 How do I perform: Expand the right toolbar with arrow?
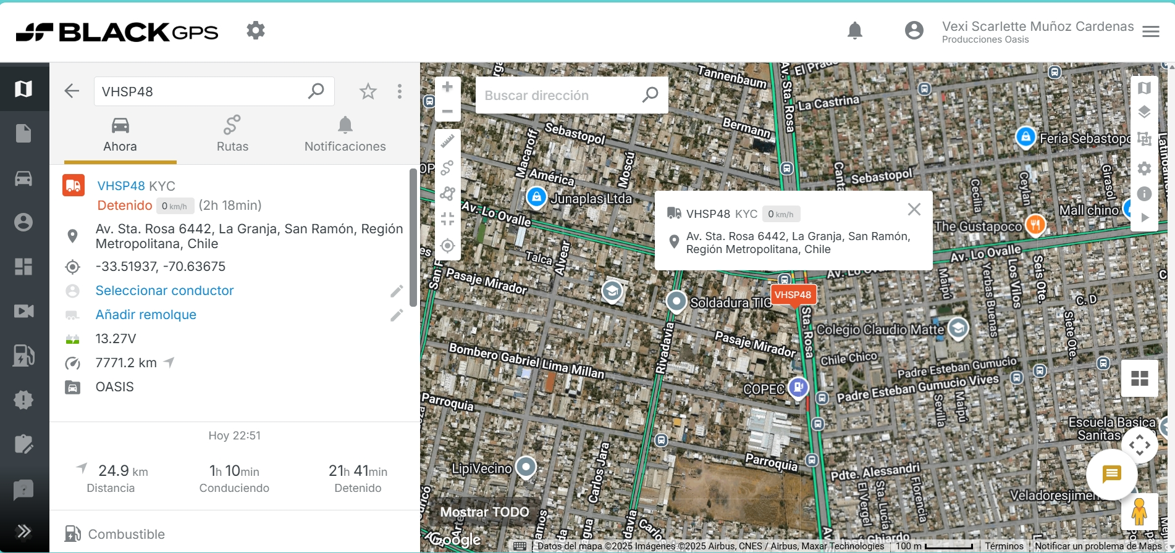pyautogui.click(x=1144, y=218)
